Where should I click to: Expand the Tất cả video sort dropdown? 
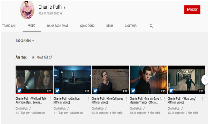tap(25, 40)
